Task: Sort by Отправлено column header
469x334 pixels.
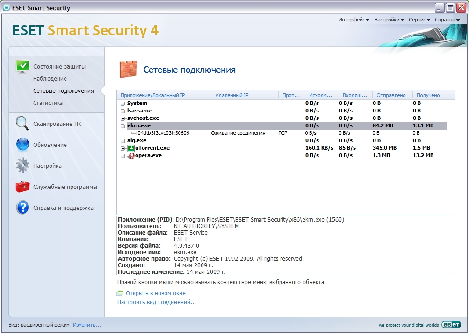Action: [x=391, y=95]
